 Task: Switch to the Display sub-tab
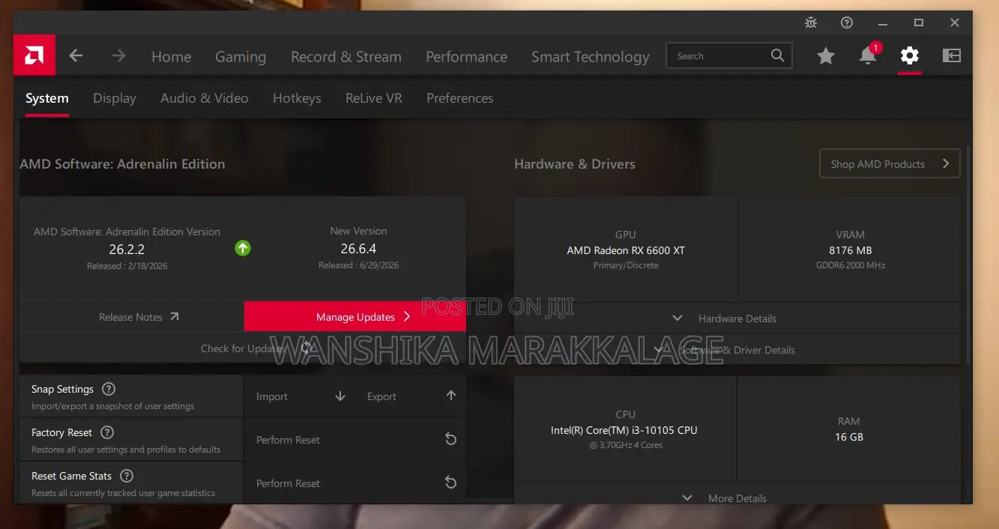115,98
